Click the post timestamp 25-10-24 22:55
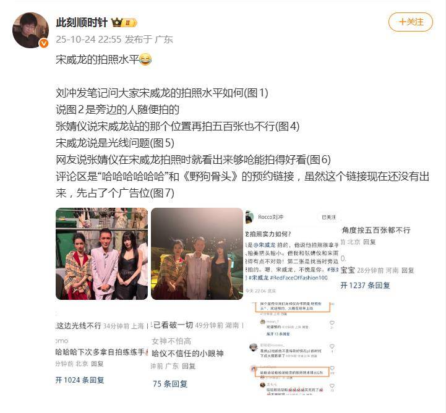Image resolution: width=446 pixels, height=413 pixels. 88,39
